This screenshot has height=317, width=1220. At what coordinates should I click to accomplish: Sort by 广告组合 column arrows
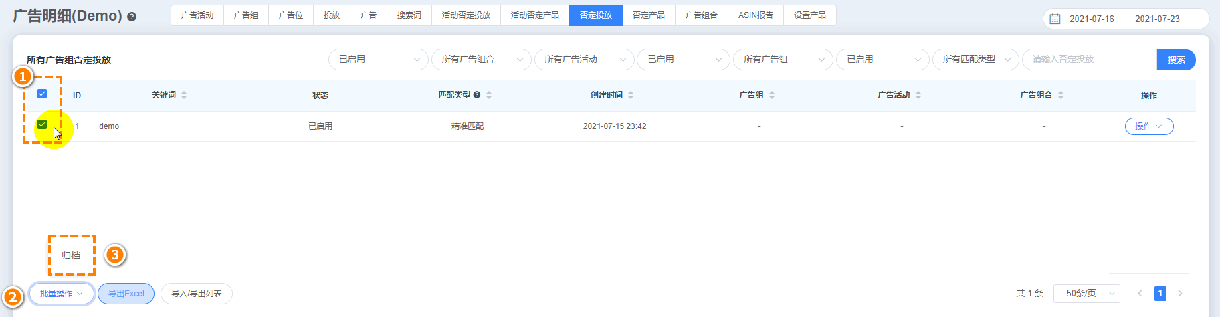pos(1061,95)
